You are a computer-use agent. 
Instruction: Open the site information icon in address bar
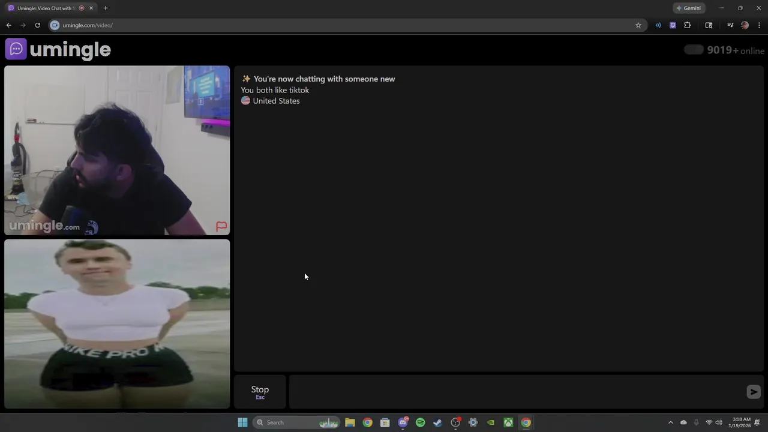pyautogui.click(x=55, y=25)
